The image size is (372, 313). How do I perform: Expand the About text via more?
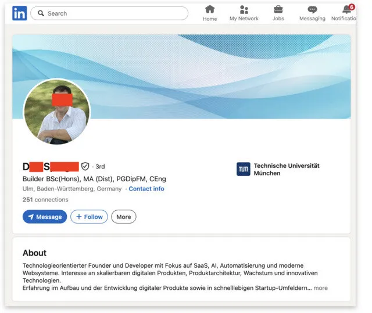click(320, 288)
